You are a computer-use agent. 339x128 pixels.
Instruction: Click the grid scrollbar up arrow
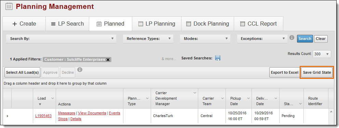[331, 112]
